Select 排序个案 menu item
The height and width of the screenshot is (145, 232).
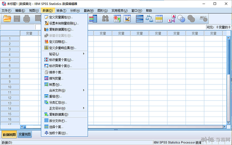(x=65, y=72)
